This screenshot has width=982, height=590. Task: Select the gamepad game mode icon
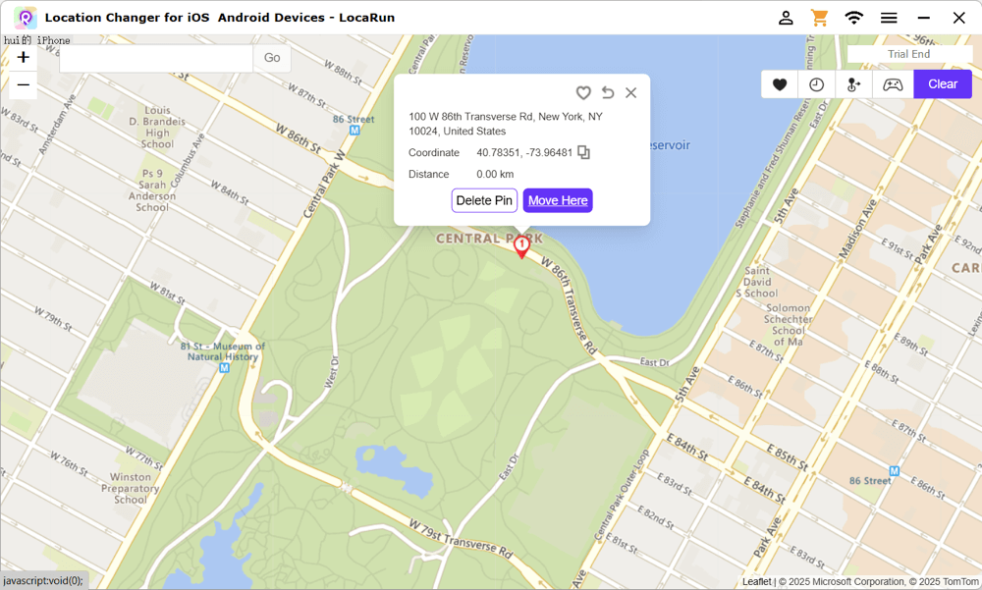(x=893, y=84)
